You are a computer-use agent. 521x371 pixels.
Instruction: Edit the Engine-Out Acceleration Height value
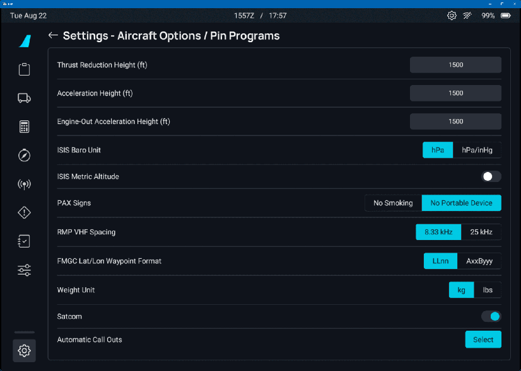tap(455, 122)
